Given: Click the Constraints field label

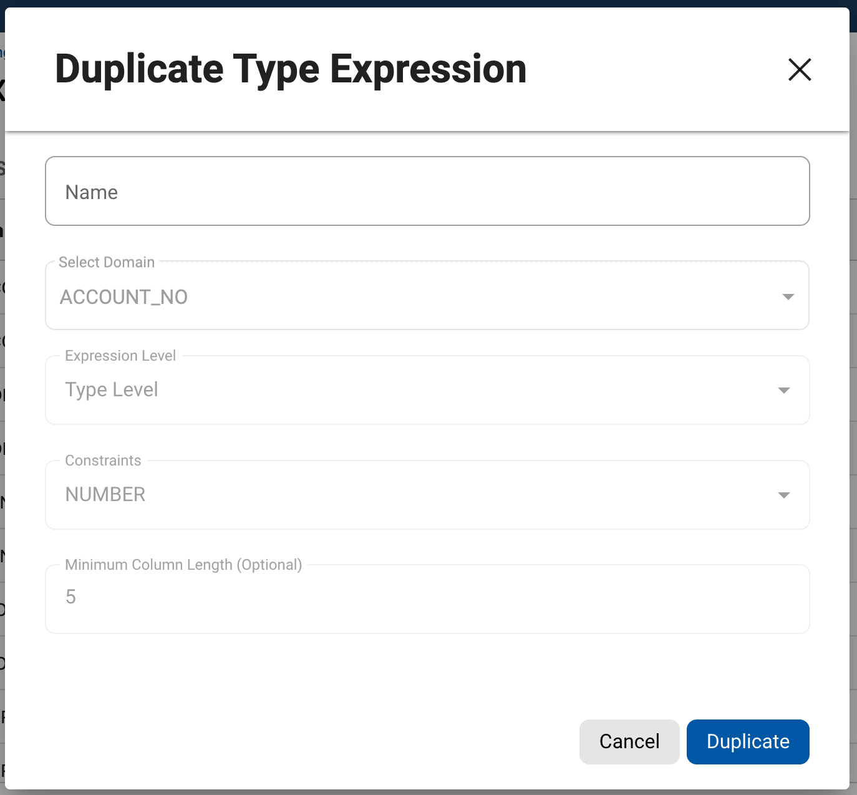Looking at the screenshot, I should click(x=103, y=461).
